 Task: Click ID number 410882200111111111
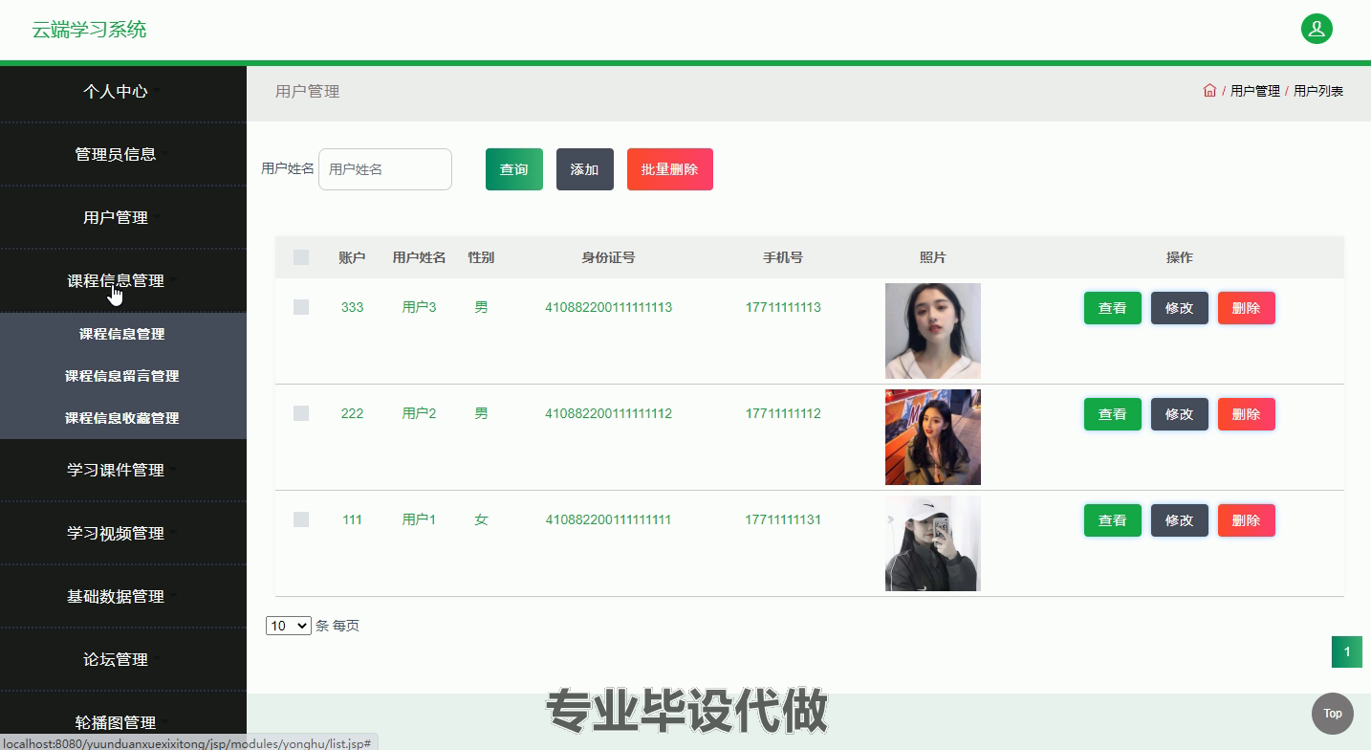tap(608, 519)
